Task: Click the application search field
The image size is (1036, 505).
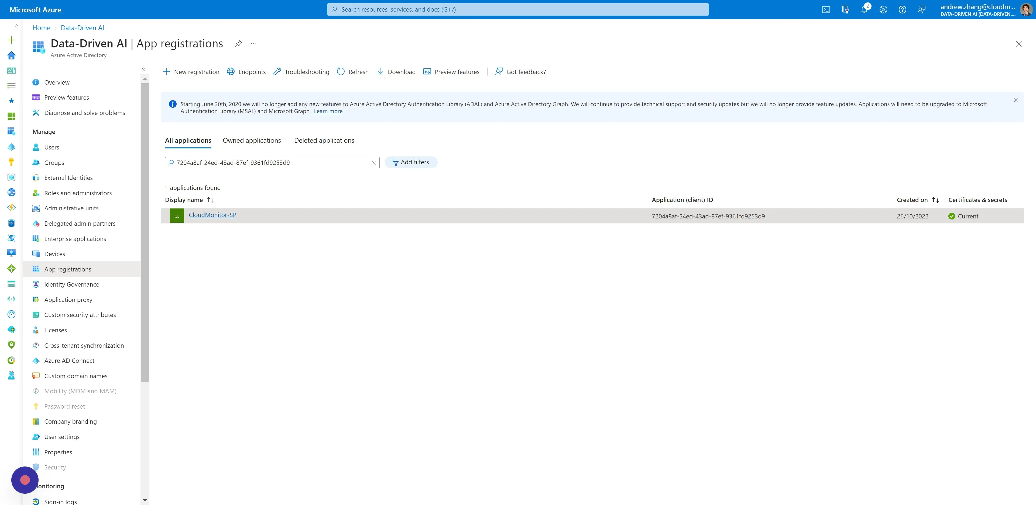Action: [x=272, y=163]
